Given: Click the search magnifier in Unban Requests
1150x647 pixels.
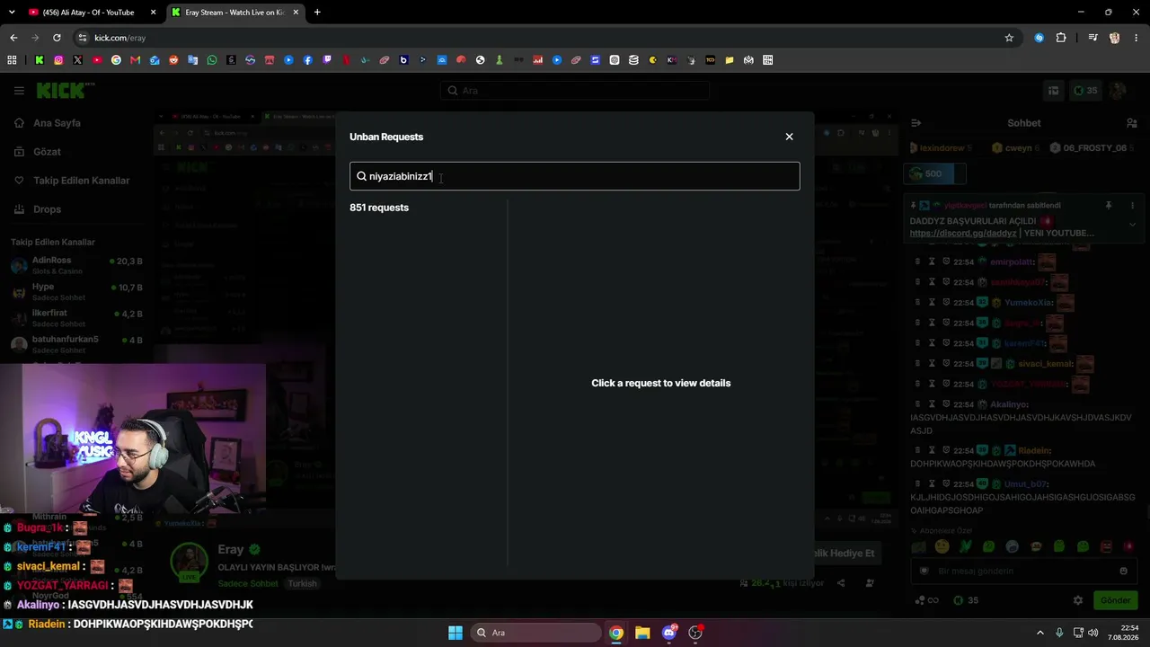Looking at the screenshot, I should (x=361, y=176).
